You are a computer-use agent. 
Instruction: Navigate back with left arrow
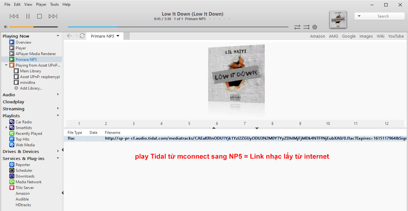tap(70, 36)
